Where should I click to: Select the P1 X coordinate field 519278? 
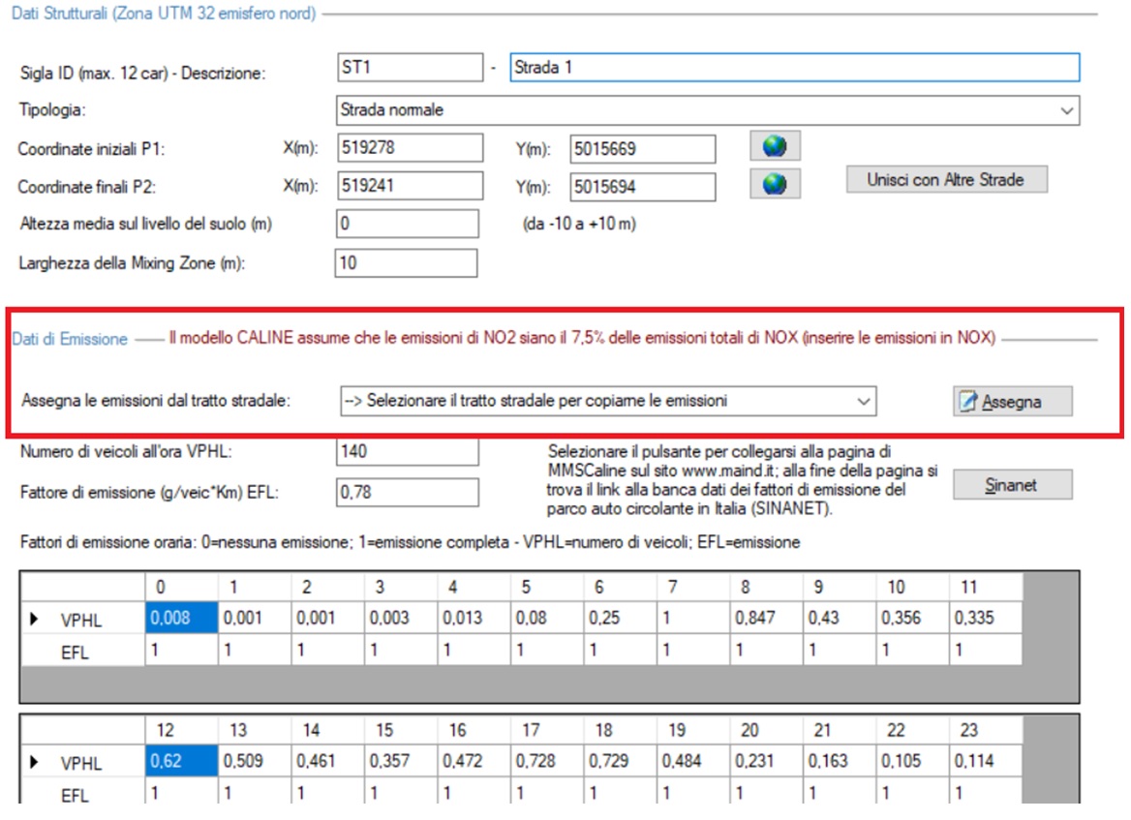408,148
